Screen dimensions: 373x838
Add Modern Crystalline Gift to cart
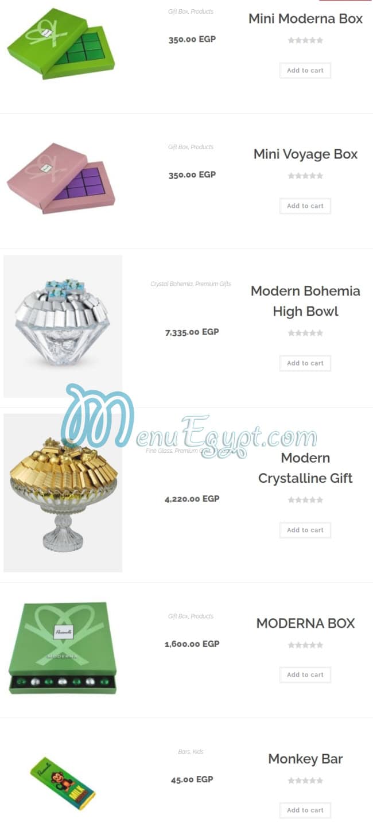[x=305, y=530]
